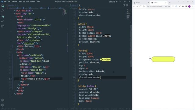Toggle the primary sidebar layout button
Screen dimensions: 195x110
click(110, 2)
